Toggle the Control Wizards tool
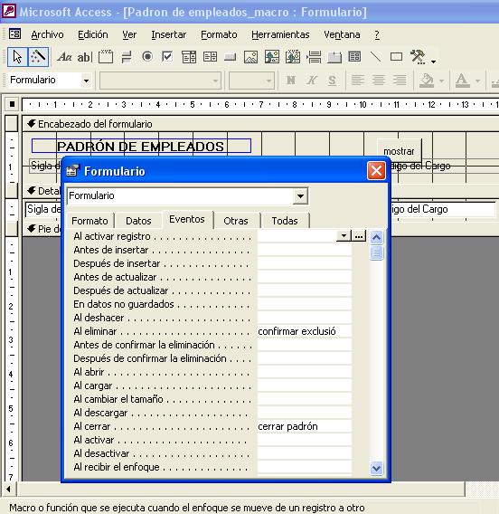499x514 pixels. pyautogui.click(x=38, y=57)
